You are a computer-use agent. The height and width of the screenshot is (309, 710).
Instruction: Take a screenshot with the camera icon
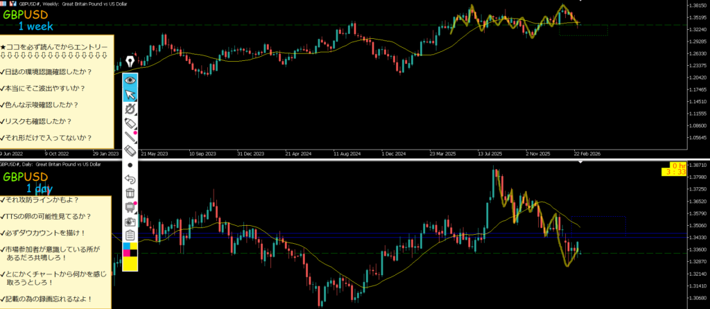point(130,222)
